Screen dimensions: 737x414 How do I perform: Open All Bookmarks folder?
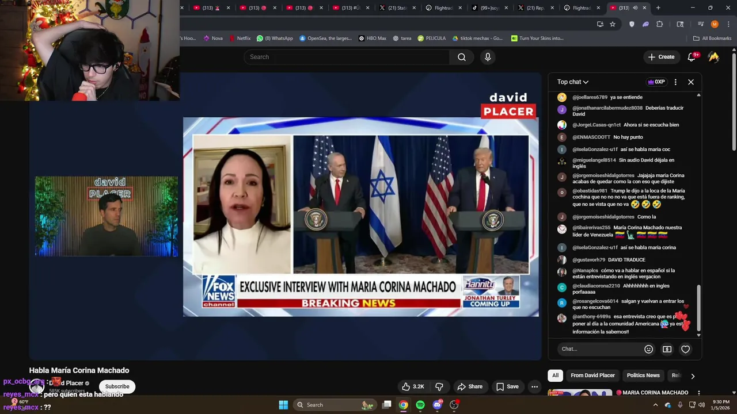coord(712,39)
